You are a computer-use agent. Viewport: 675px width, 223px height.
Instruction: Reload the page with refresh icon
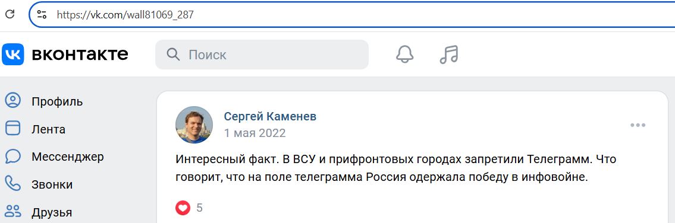coord(10,14)
